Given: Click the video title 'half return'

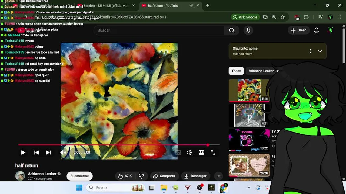Looking at the screenshot, I should point(26,165).
